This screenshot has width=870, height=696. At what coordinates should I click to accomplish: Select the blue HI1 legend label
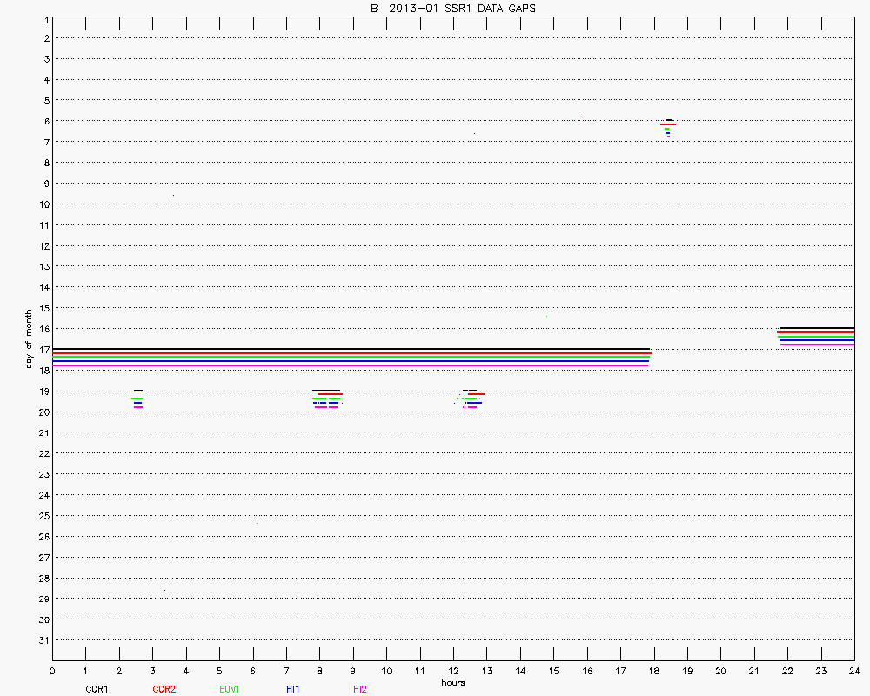coord(293,689)
